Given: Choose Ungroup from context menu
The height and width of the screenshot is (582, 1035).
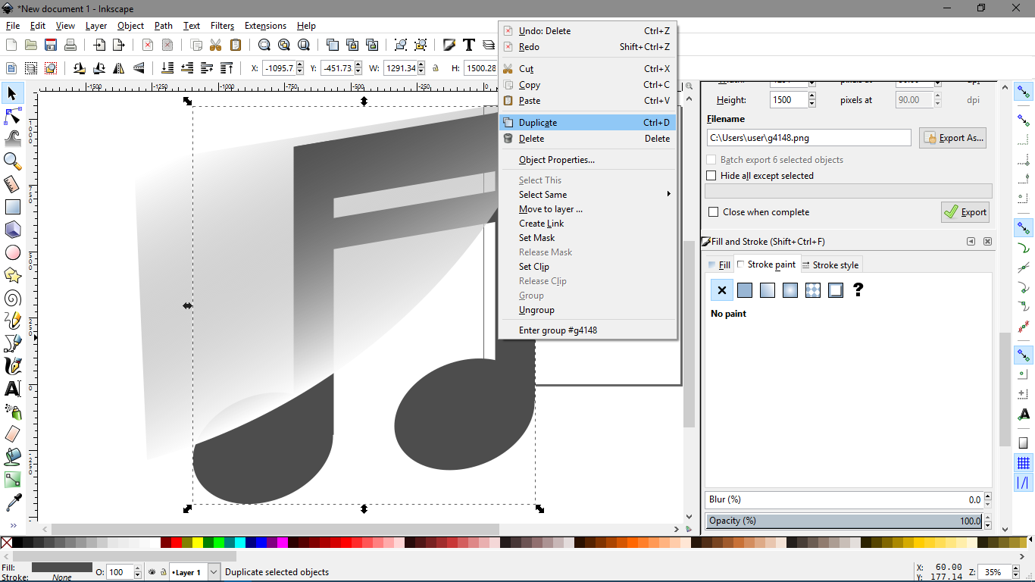Looking at the screenshot, I should tap(587, 310).
